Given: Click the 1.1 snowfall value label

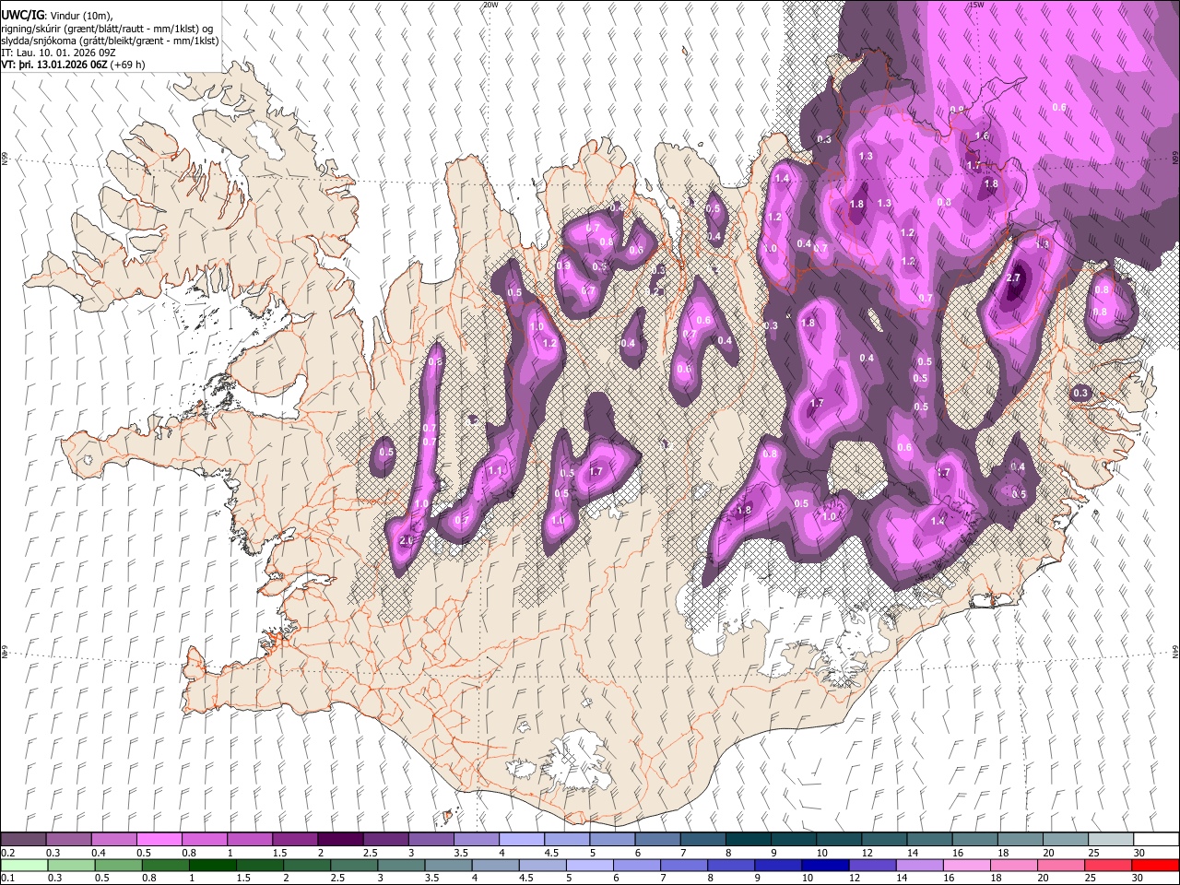Looking at the screenshot, I should (x=495, y=471).
